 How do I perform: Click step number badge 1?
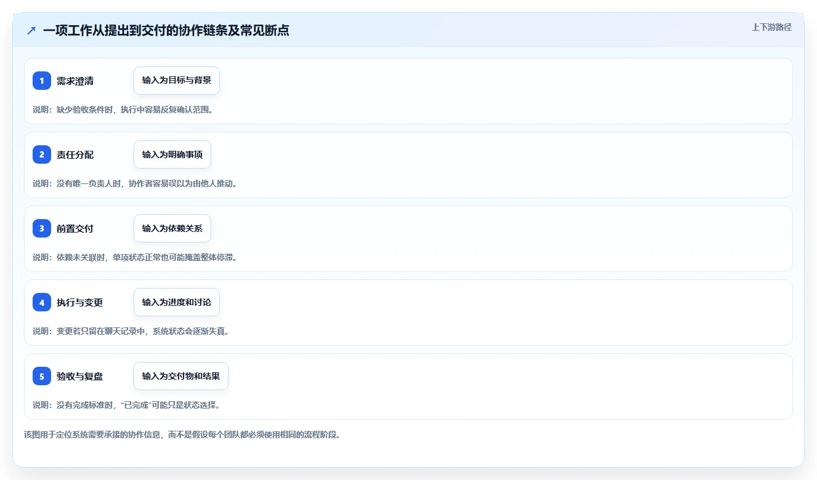(x=42, y=81)
